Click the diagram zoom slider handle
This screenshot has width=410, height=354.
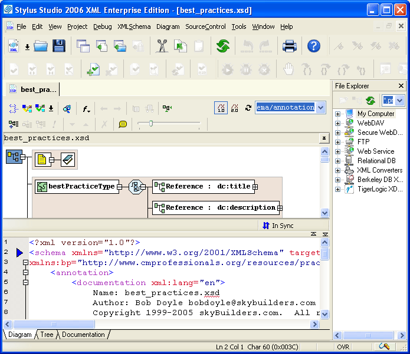(x=151, y=123)
